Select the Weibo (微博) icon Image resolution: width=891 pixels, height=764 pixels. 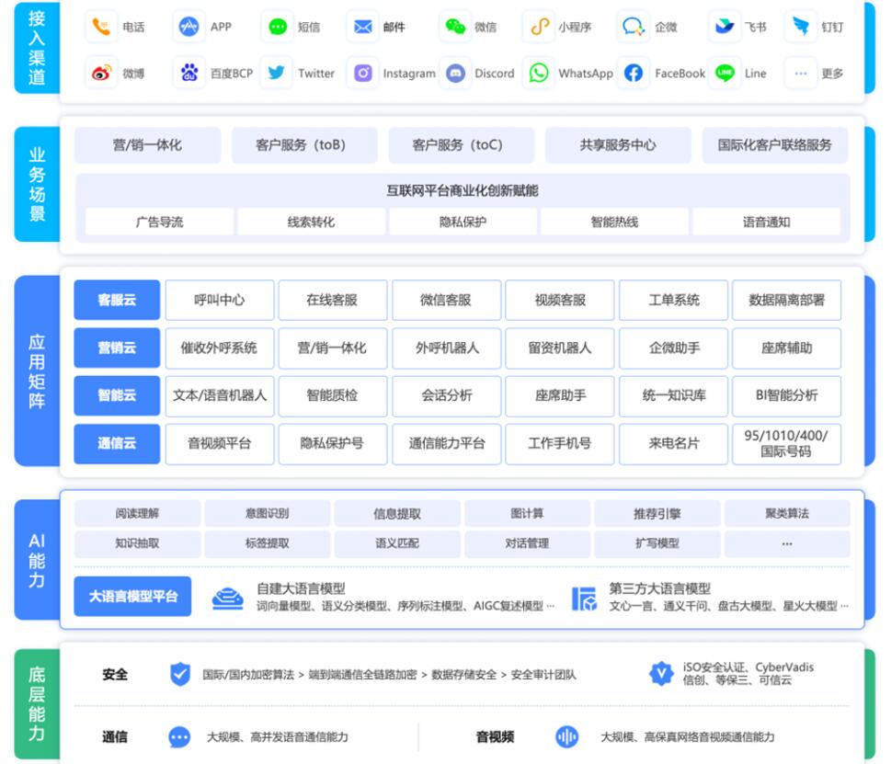click(x=101, y=73)
